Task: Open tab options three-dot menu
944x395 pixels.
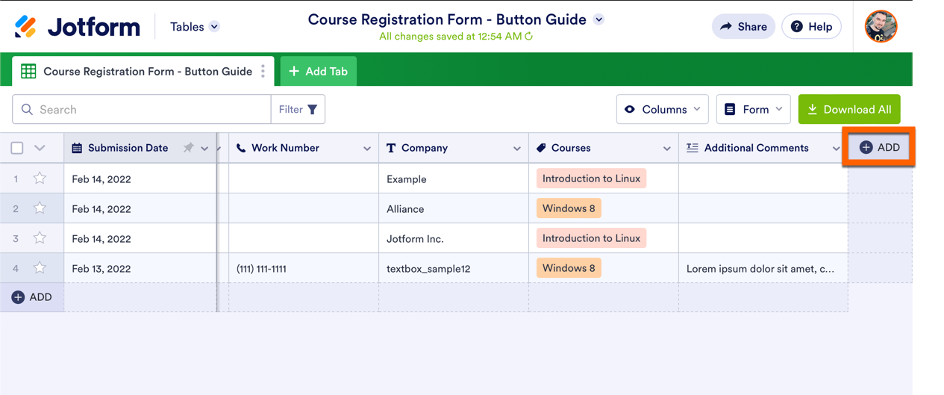Action: coord(263,72)
